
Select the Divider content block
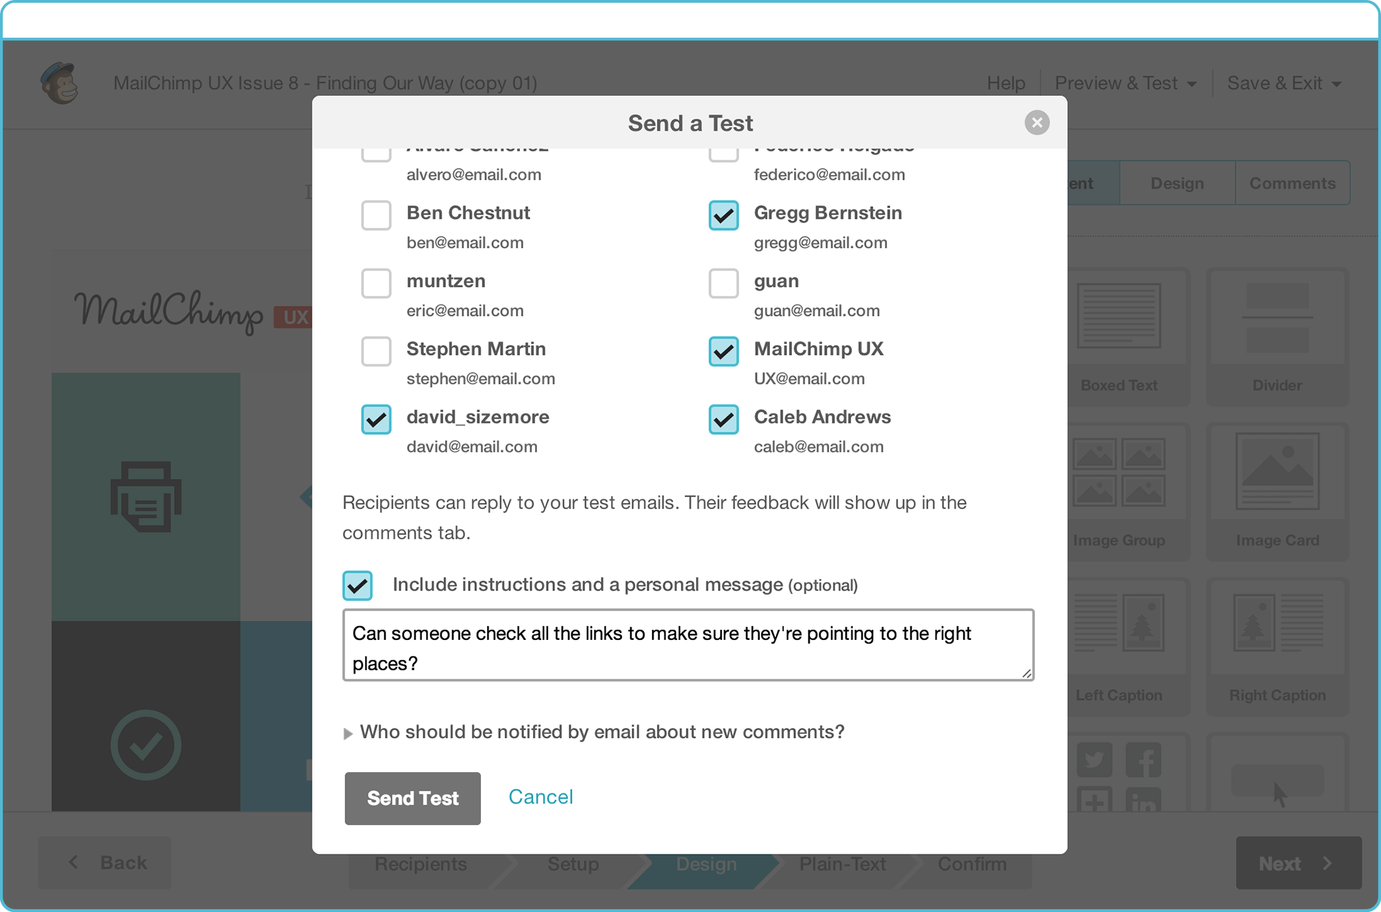(1277, 336)
